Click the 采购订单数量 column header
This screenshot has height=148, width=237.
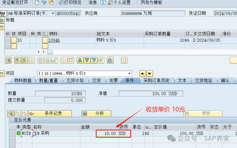tap(164, 34)
